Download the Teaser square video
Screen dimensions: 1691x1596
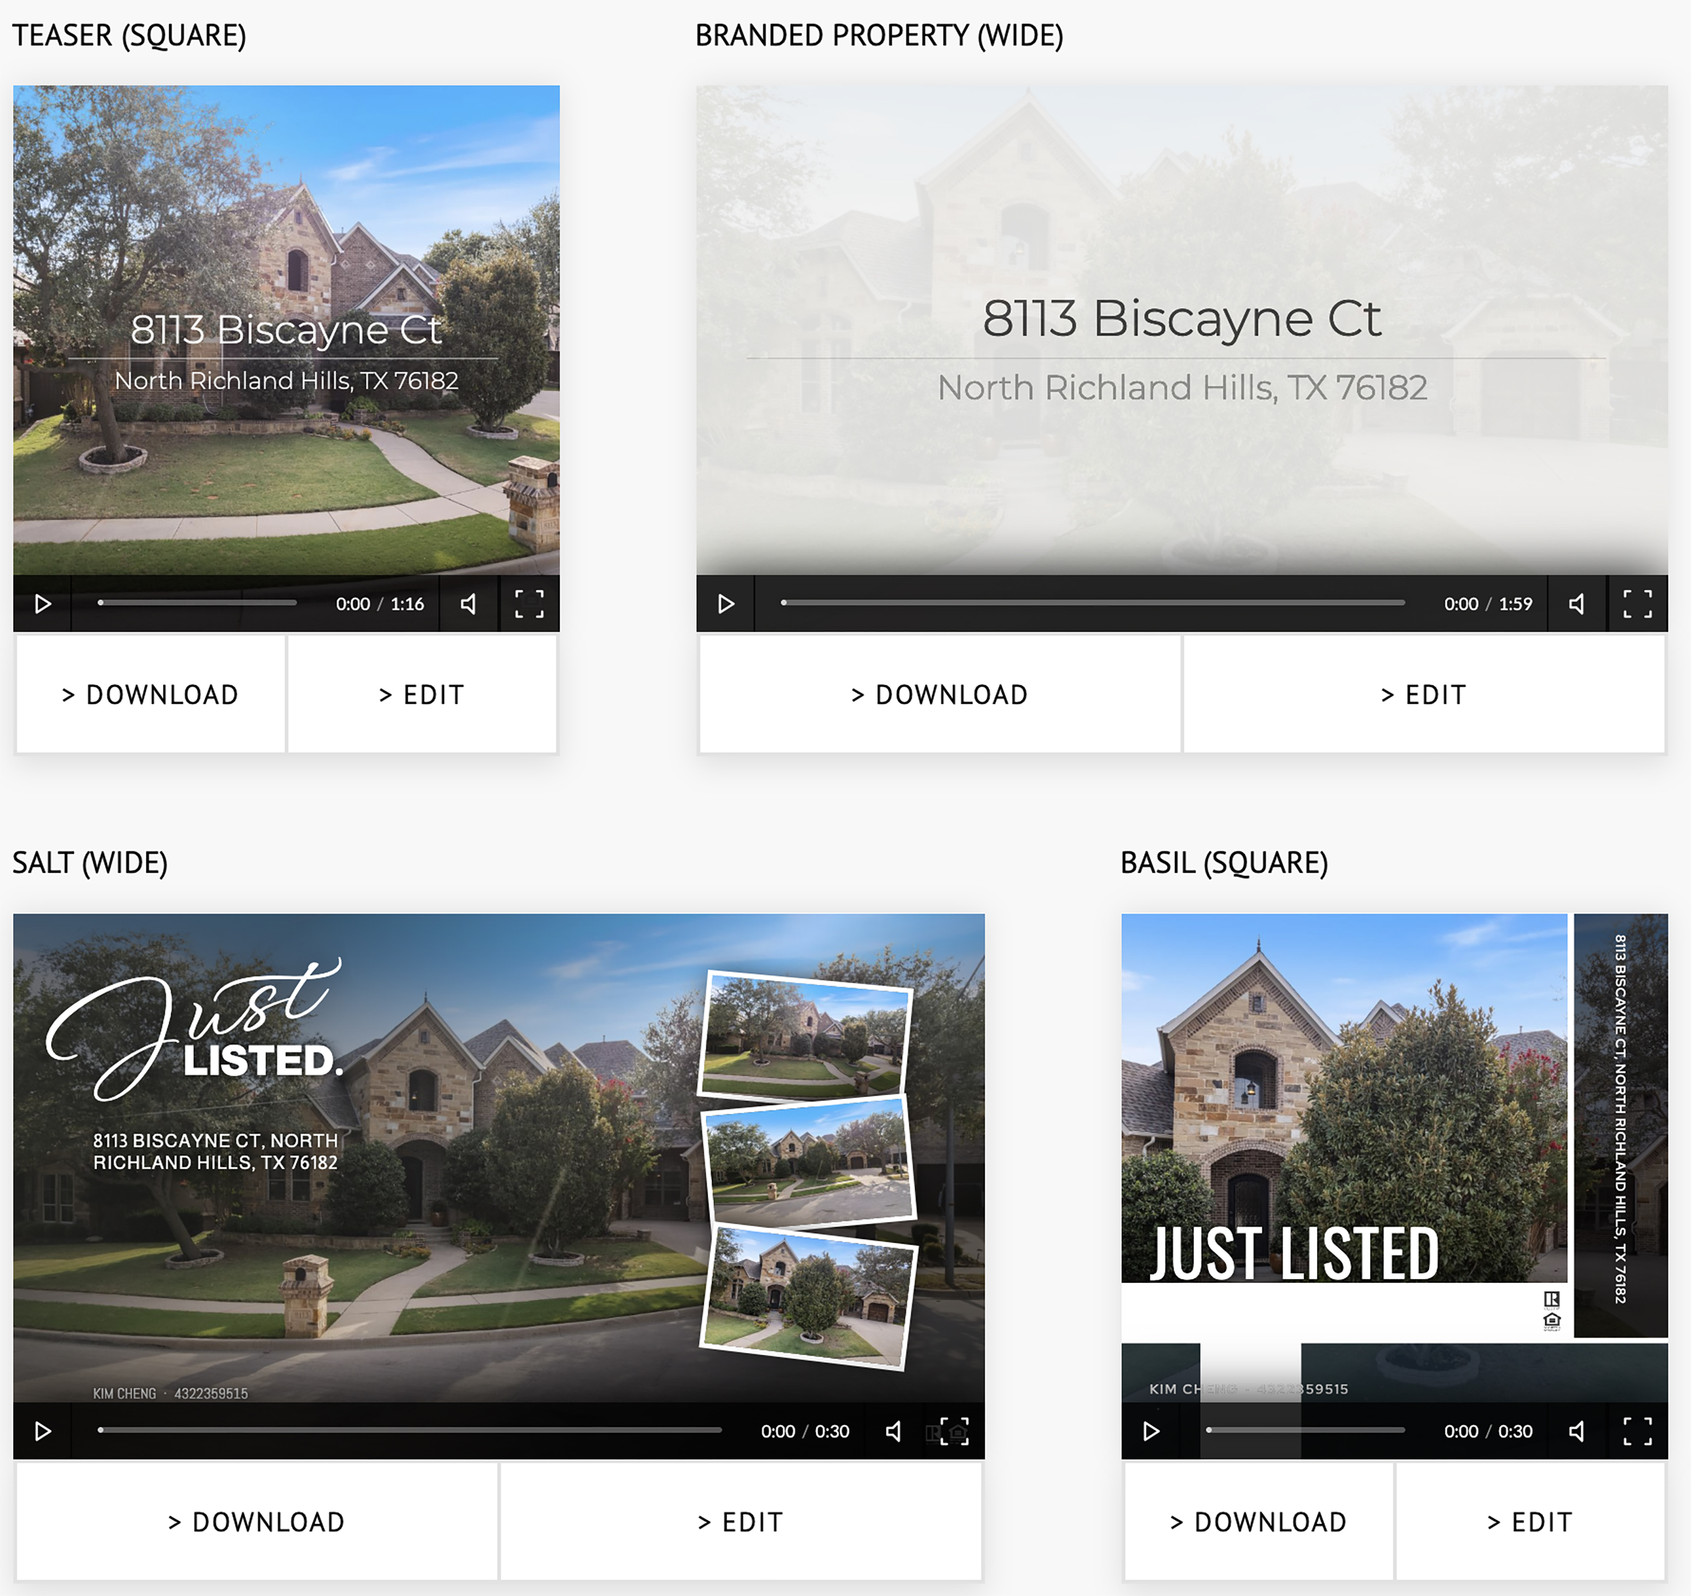click(x=150, y=694)
